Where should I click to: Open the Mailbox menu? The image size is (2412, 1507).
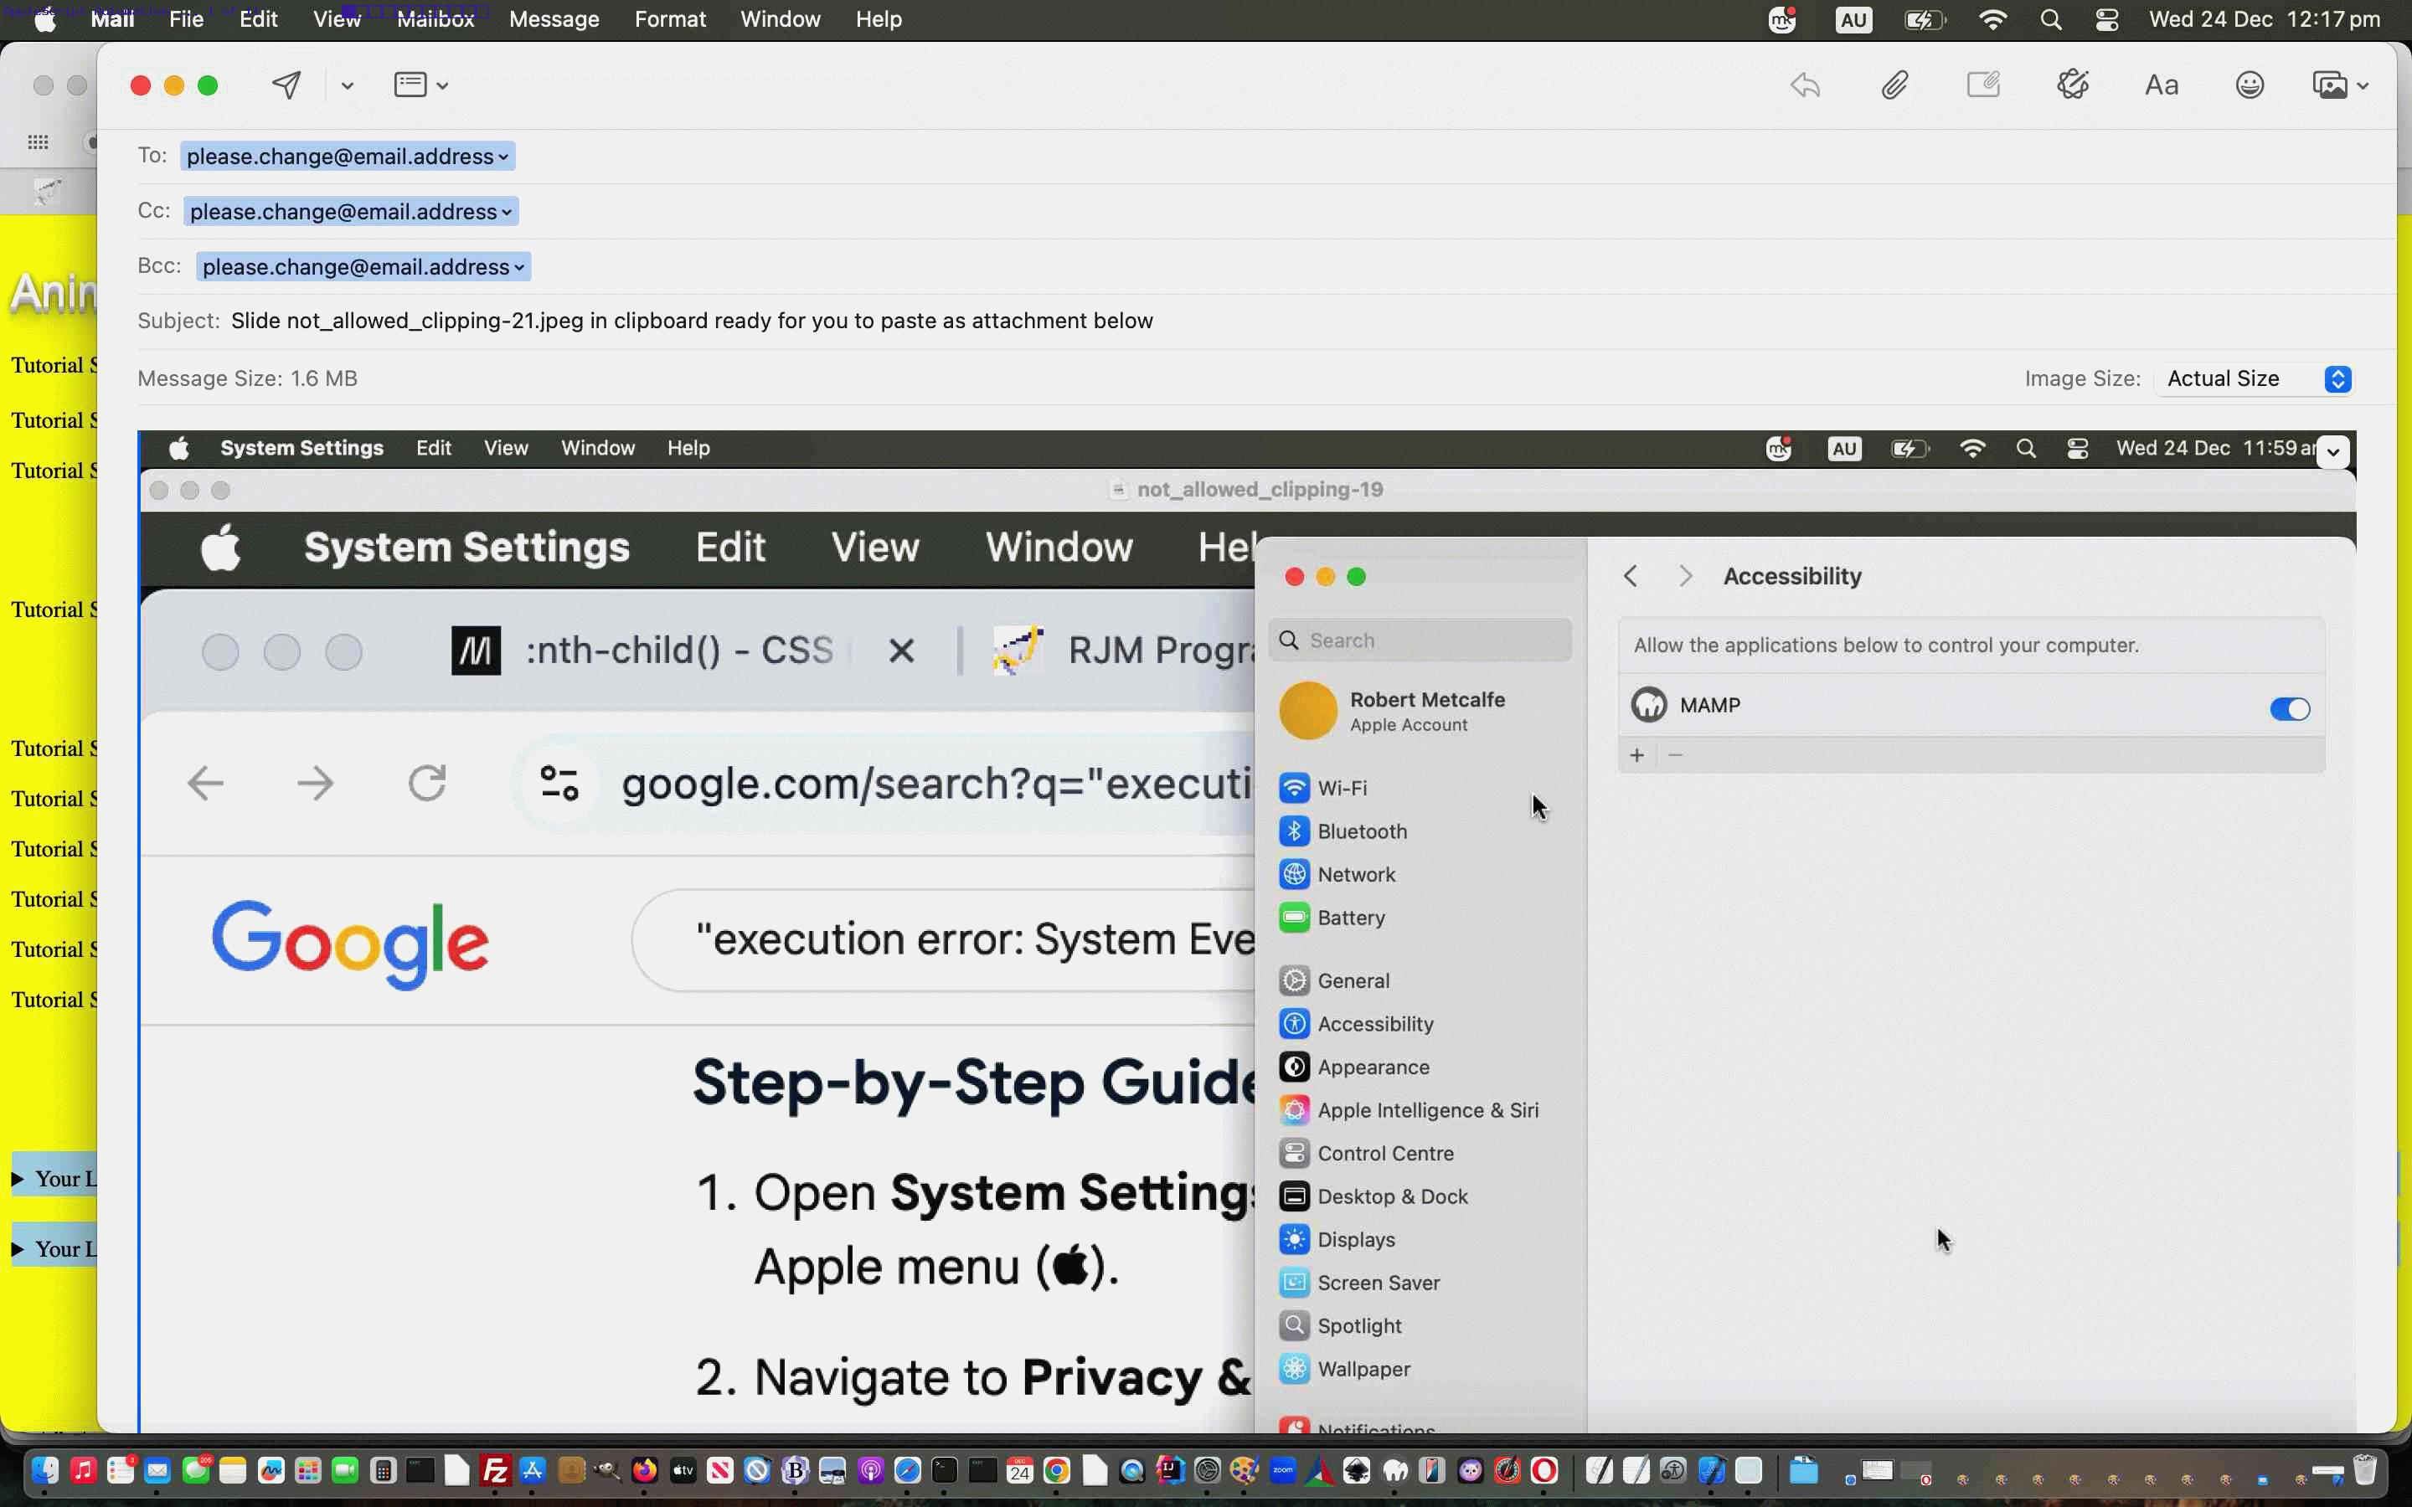[435, 19]
